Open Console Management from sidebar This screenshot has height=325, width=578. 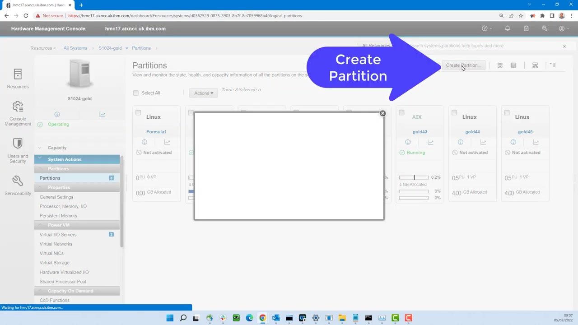tap(18, 107)
